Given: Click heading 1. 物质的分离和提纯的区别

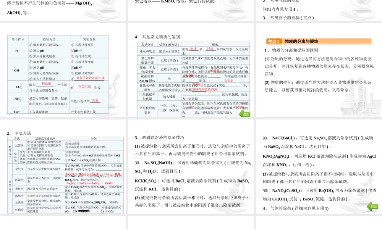Looking at the screenshot, I should click(x=291, y=50).
